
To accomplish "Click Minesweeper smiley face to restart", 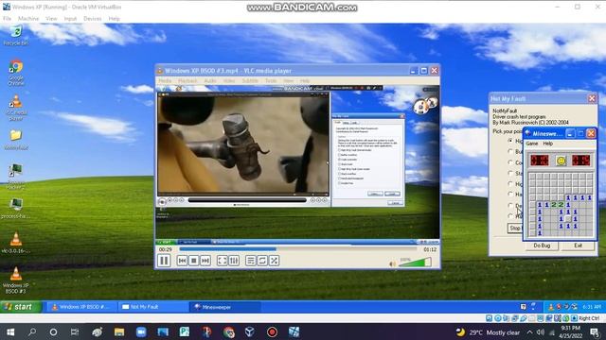I will (x=561, y=161).
